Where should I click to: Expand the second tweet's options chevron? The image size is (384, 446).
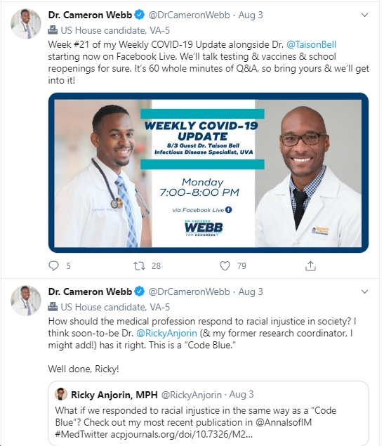[364, 291]
